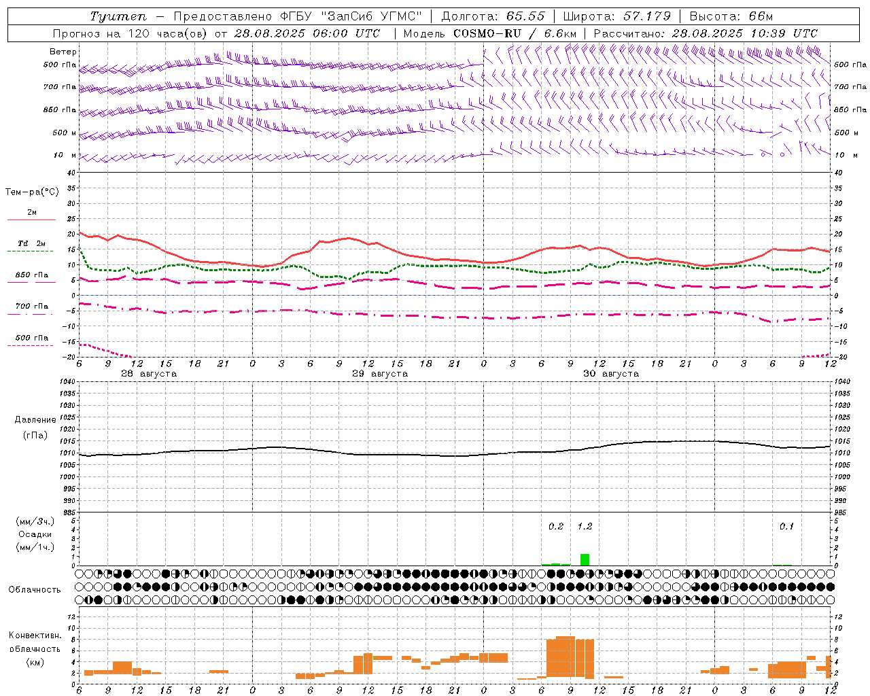Click "Рассчитано: 28.08.2025 10:39 UTC" text
The height and width of the screenshot is (696, 870).
pos(706,33)
